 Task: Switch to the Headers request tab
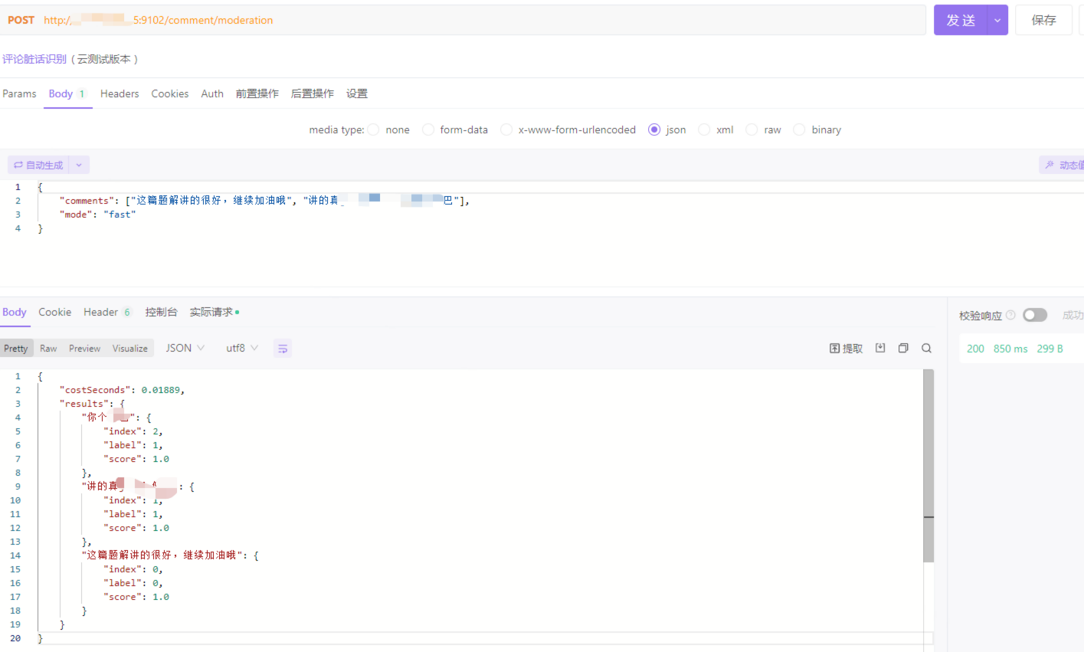click(x=120, y=93)
